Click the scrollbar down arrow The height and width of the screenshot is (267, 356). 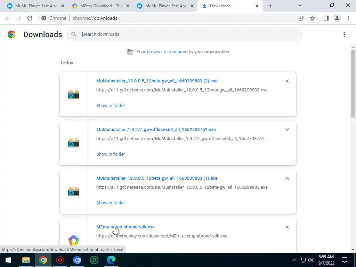(353, 250)
